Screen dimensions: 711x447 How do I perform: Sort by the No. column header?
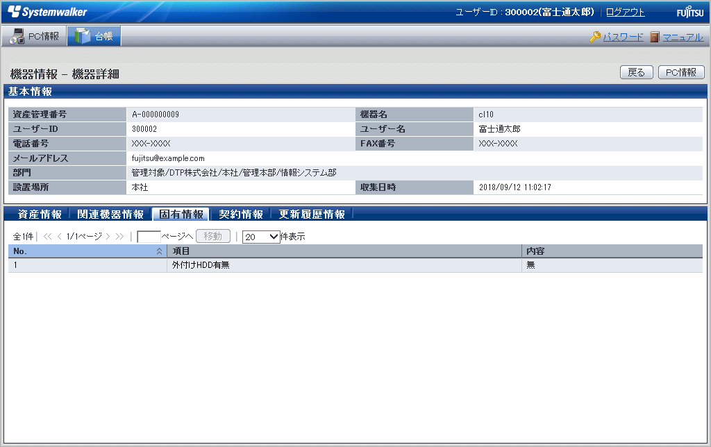tap(87, 251)
